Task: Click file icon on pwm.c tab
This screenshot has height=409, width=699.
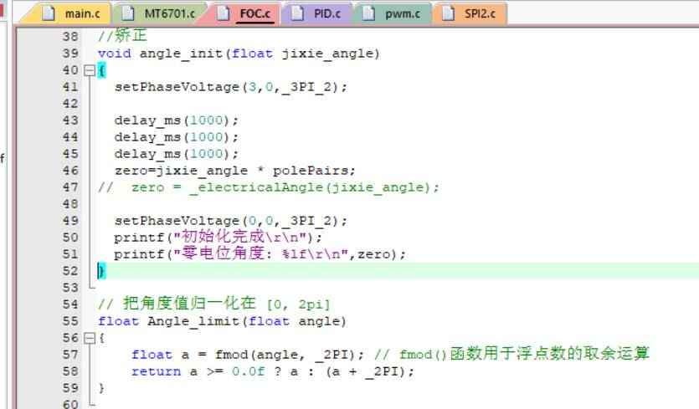Action: click(368, 13)
